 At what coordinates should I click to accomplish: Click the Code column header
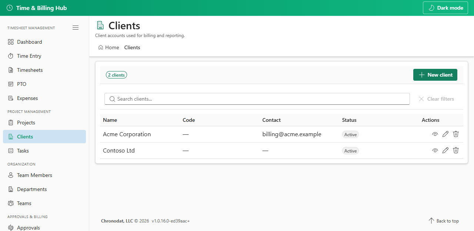[189, 120]
